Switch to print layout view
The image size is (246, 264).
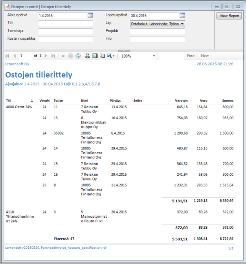(x=95, y=56)
